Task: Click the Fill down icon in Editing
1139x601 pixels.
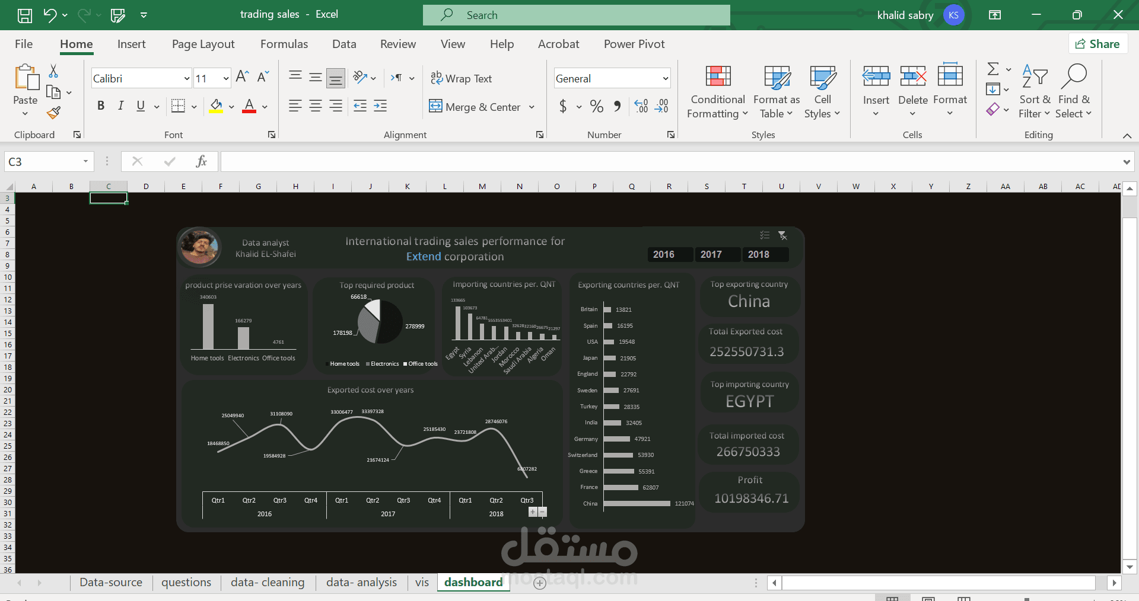Action: pos(993,89)
